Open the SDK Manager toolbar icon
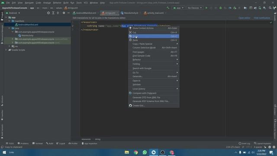The height and width of the screenshot is (156, 277). (264, 8)
